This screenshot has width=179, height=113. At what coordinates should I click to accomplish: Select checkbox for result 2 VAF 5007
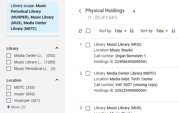(88, 74)
